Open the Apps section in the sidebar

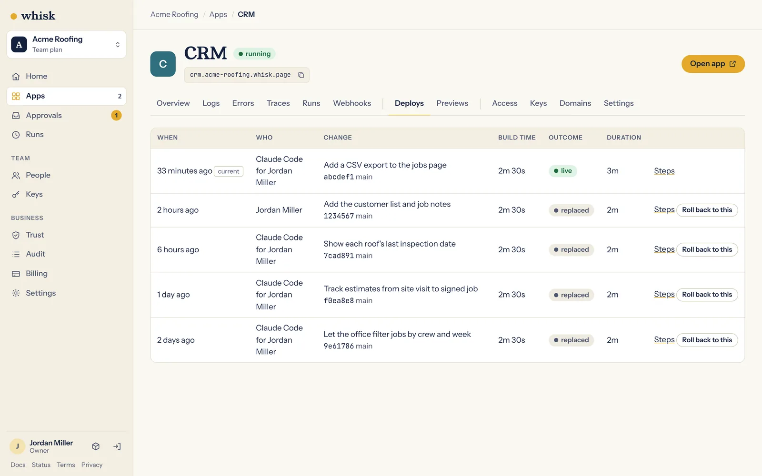pos(66,96)
